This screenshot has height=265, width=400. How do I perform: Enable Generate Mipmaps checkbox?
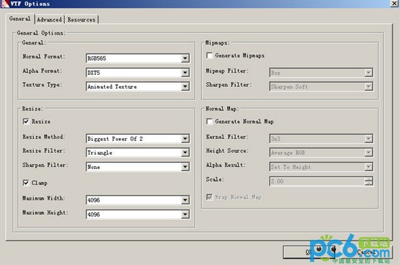click(209, 55)
